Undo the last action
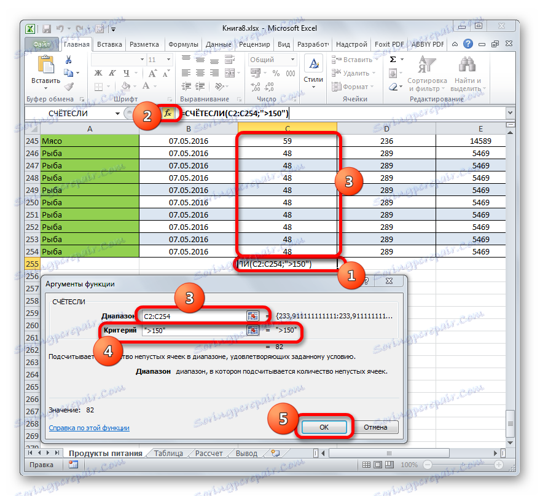 [60, 29]
